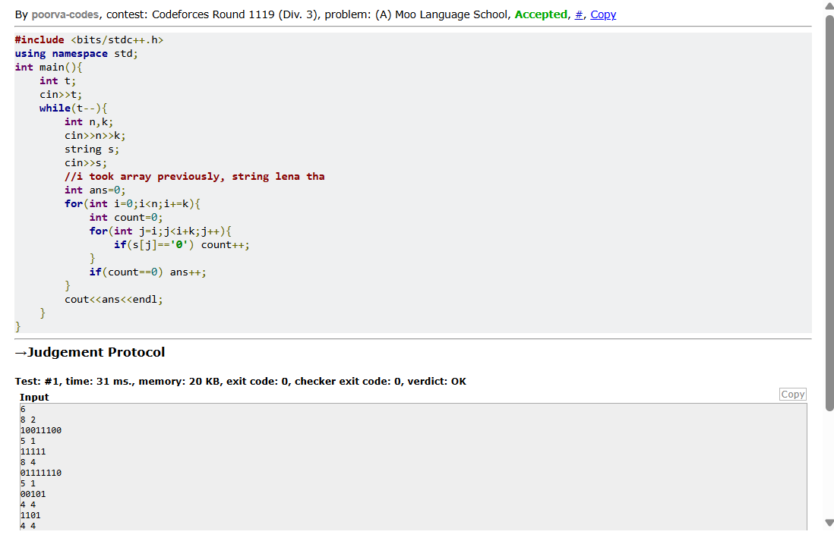Click the 'int t;' declaration line
Viewport: 834px width, 541px height.
(58, 80)
